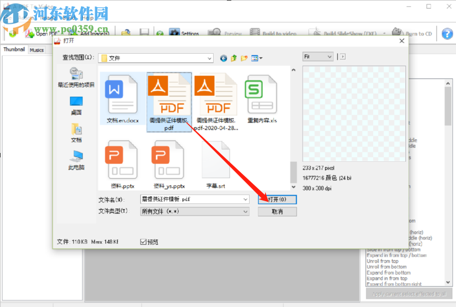Click Add Image(s) toolbar button
Screen dimensions: 456x307
89,33
